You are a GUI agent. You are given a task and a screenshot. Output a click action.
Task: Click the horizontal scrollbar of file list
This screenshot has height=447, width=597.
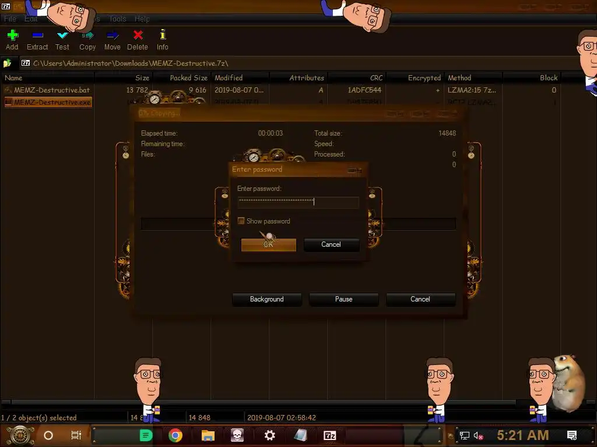263,402
